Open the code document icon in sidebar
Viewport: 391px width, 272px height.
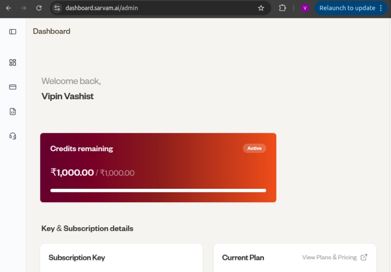[x=13, y=112]
